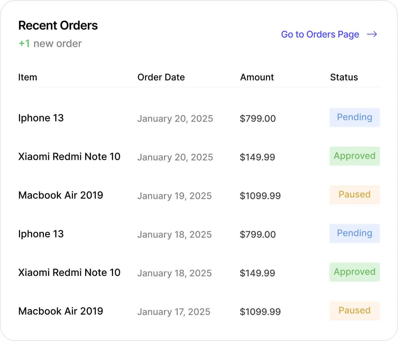Open the Xiaomi Redmi Note 10 January 20 order
The width and height of the screenshot is (398, 341).
coord(69,157)
